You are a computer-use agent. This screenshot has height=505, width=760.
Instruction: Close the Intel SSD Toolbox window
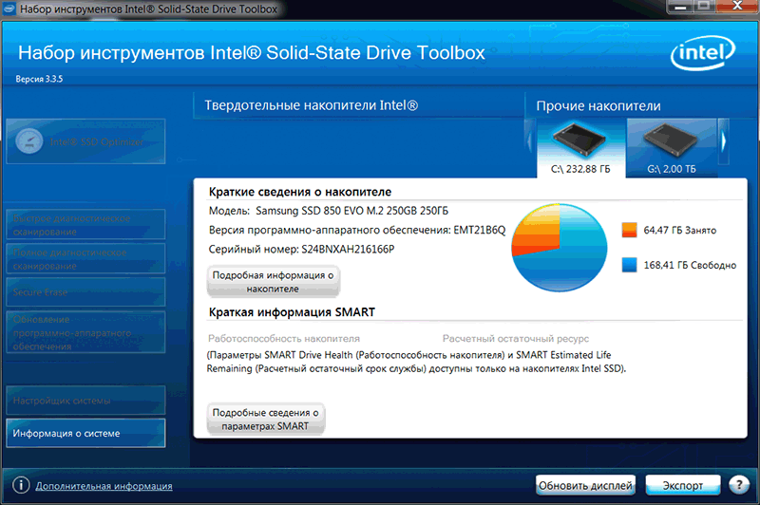click(x=737, y=7)
